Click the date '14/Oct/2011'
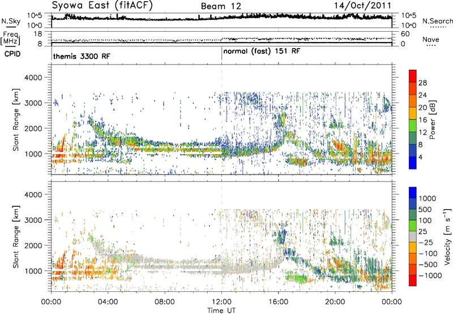 pyautogui.click(x=362, y=6)
